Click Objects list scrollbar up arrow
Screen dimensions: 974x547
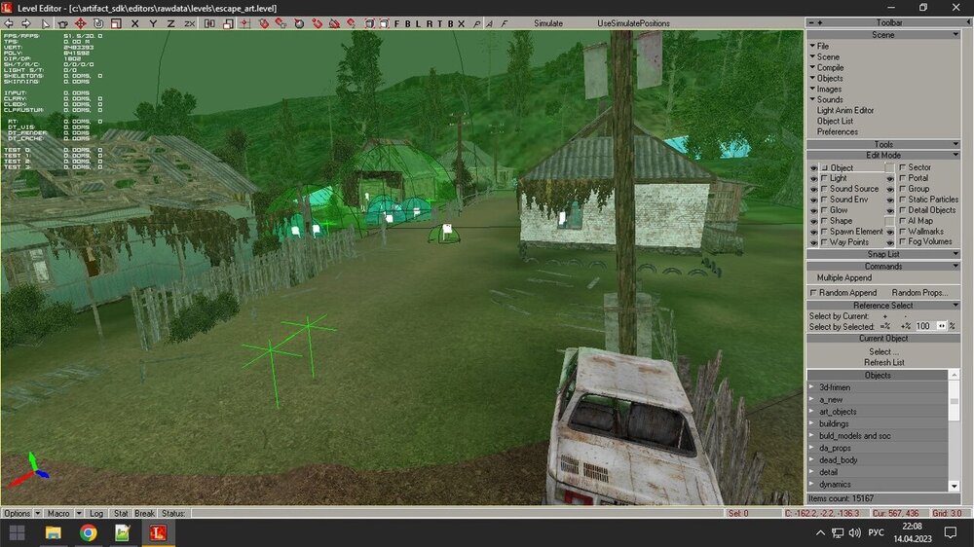pos(955,376)
